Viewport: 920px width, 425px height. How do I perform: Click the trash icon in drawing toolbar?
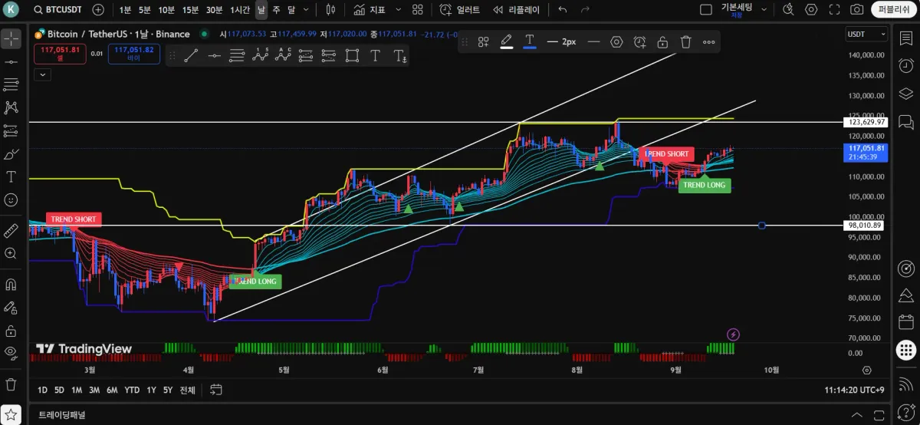pyautogui.click(x=685, y=42)
